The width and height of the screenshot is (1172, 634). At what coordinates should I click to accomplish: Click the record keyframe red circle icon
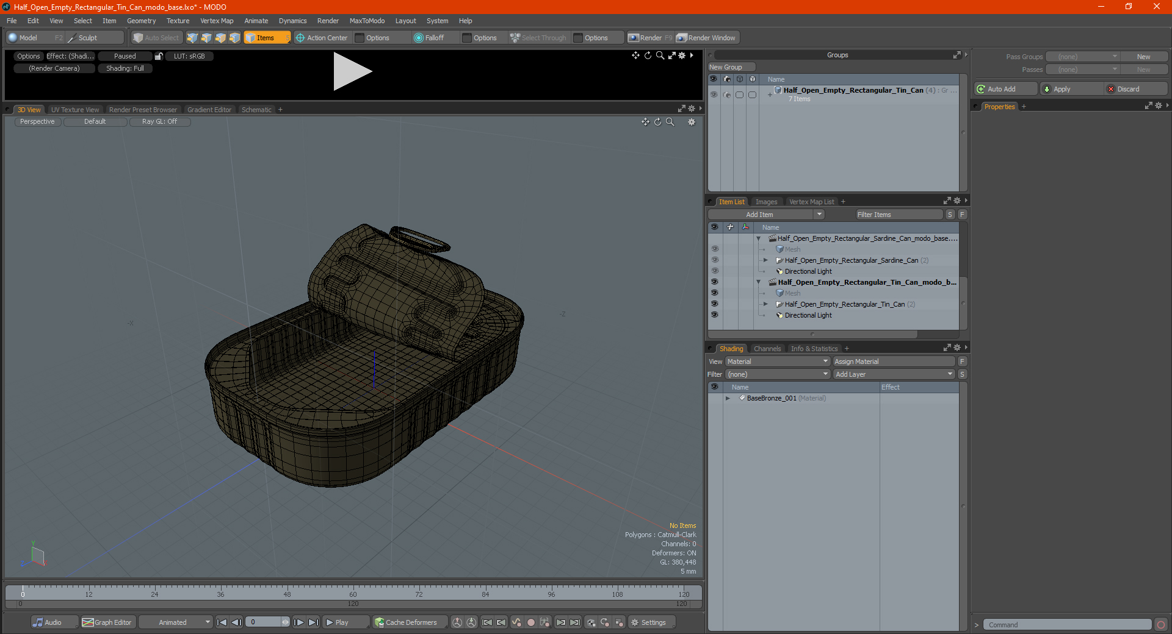pos(531,622)
